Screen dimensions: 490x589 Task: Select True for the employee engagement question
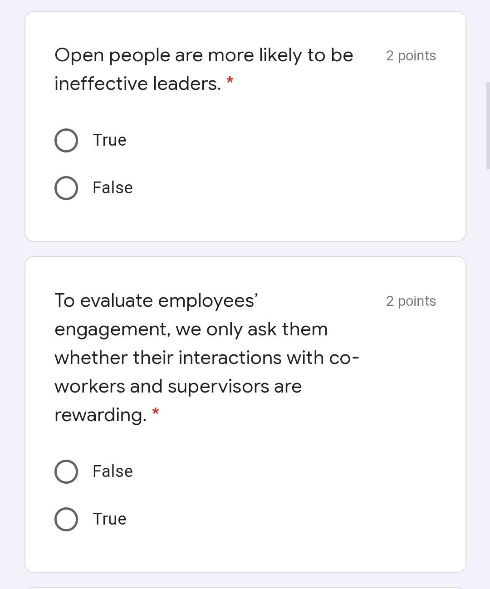66,519
